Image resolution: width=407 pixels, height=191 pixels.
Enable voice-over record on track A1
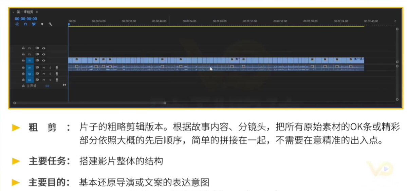[x=57, y=68]
